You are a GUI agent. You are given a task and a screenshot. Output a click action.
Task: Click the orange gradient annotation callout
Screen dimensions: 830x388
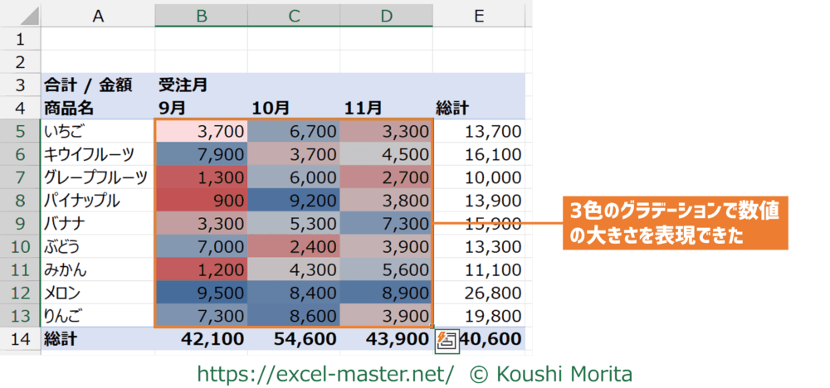coord(675,223)
